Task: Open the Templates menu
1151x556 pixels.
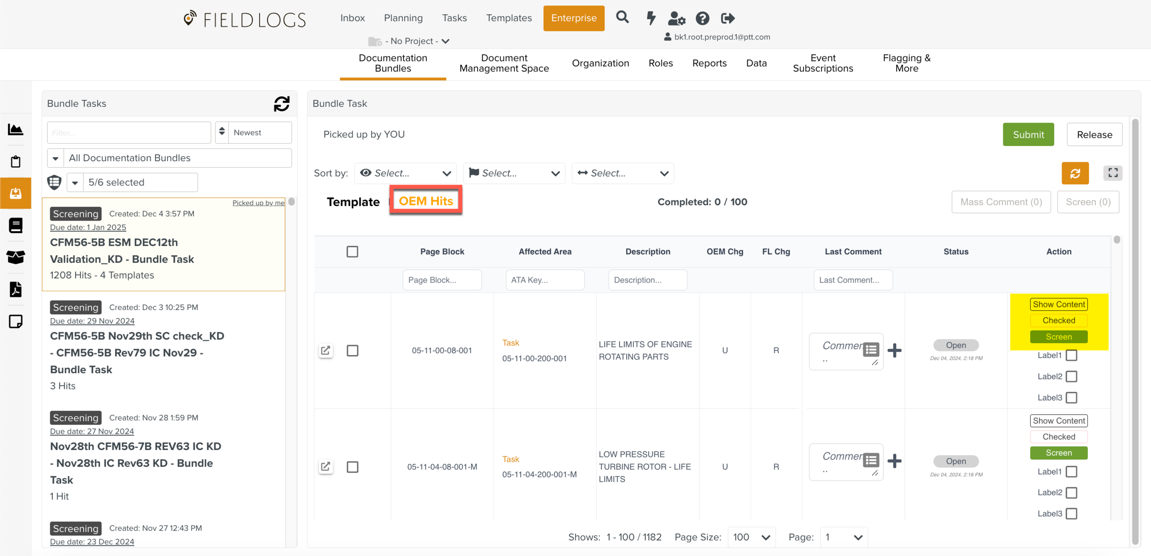Action: (x=509, y=18)
